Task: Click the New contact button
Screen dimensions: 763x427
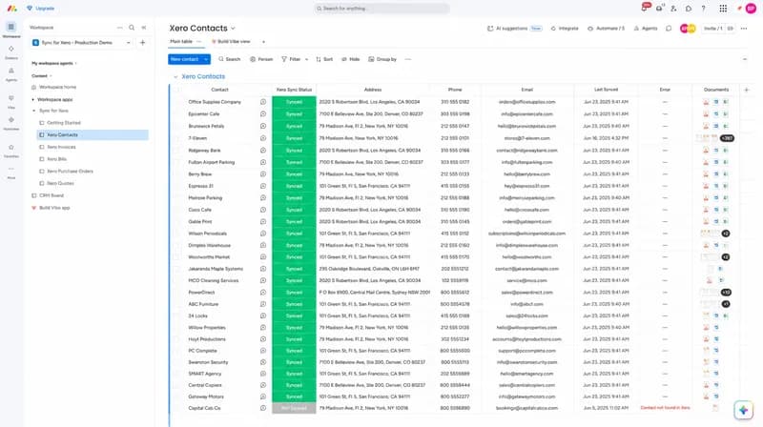Action: click(x=184, y=59)
